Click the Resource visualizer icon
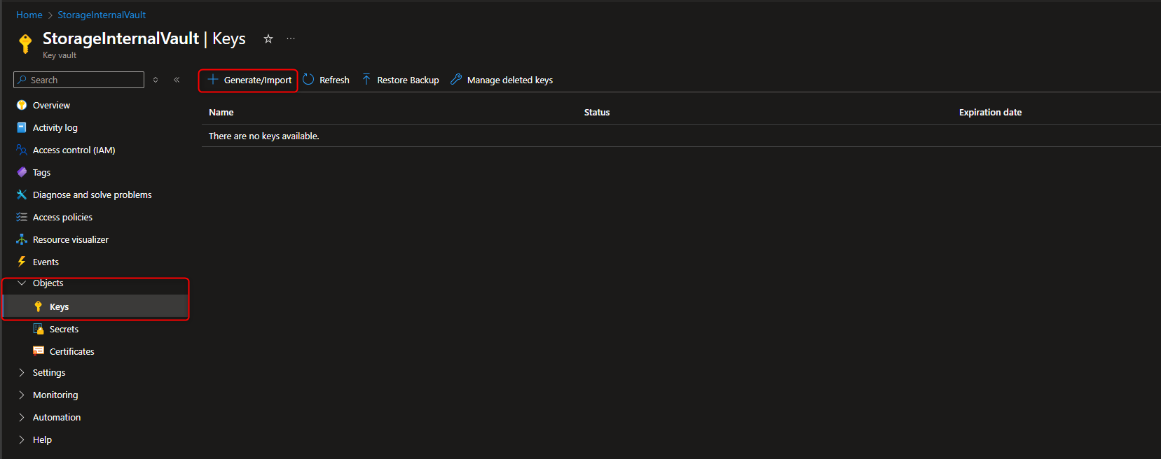 (x=22, y=239)
